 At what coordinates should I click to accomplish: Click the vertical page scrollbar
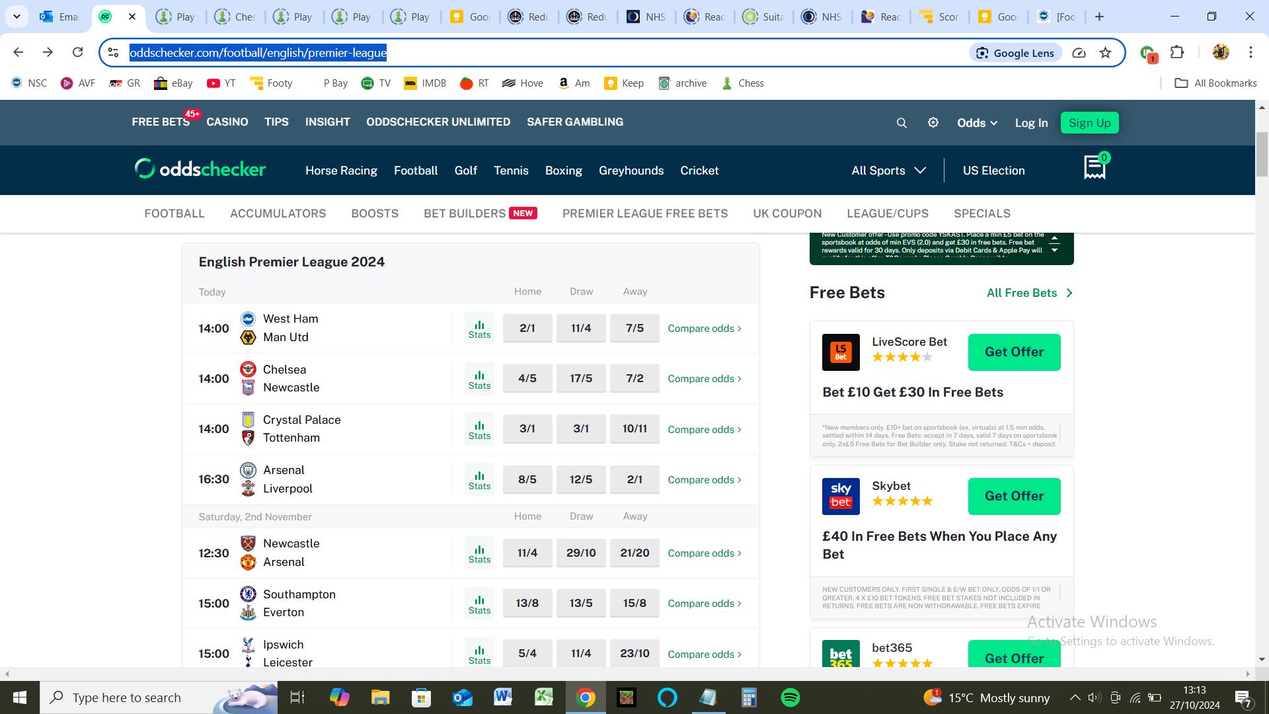point(1262,154)
